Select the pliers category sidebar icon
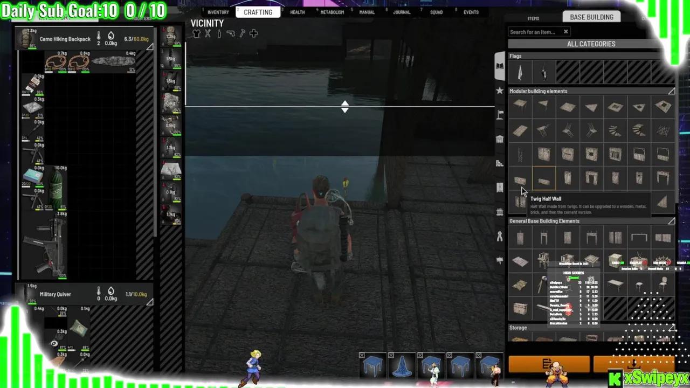Viewport: 690px width, 388px height. click(500, 236)
